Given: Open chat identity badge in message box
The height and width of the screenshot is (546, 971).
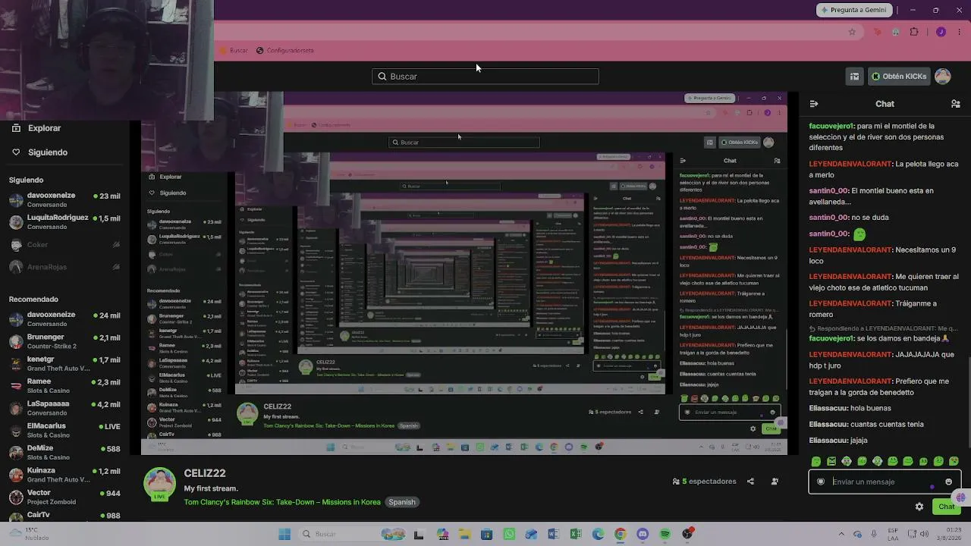Looking at the screenshot, I should pos(821,482).
